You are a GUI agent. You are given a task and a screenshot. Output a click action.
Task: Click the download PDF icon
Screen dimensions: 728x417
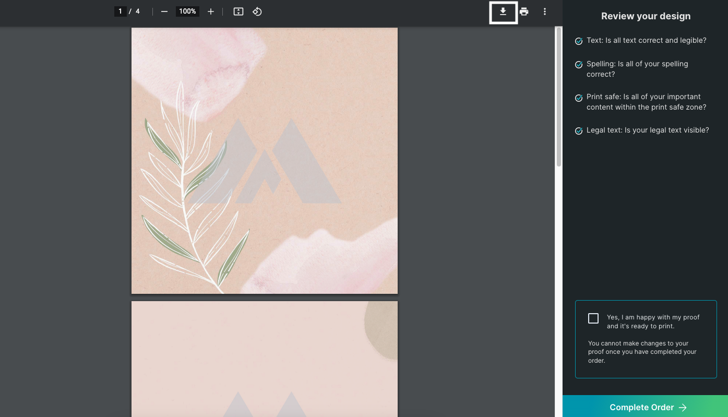503,12
